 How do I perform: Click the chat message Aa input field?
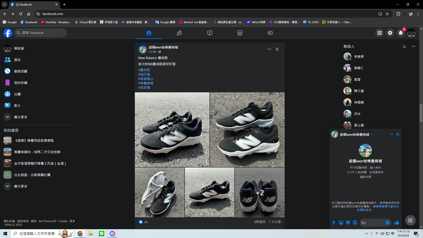click(x=373, y=222)
